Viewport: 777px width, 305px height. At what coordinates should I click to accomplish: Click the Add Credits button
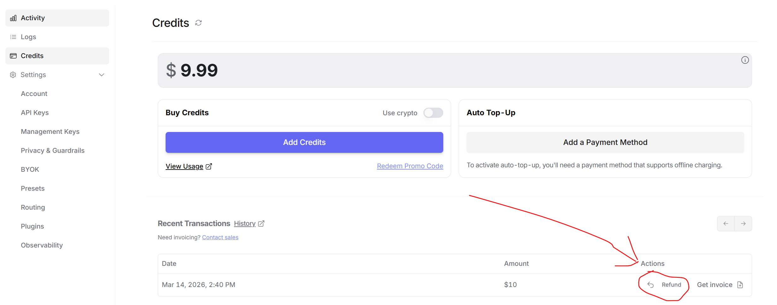point(304,142)
